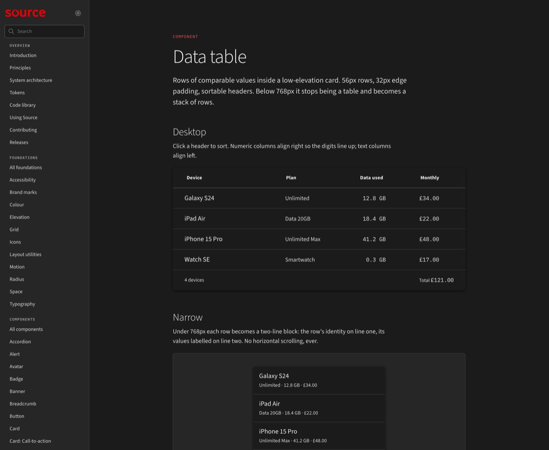Screen dimensions: 549x450
Task: Focus the Search input field
Action: [x=44, y=31]
